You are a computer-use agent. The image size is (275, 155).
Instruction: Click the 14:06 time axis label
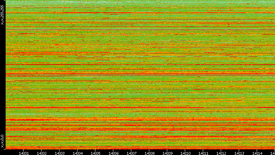coord(113,153)
